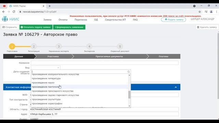Toggle the Вид dropdown arrow
The height and width of the screenshot is (123, 219).
(x=58, y=68)
